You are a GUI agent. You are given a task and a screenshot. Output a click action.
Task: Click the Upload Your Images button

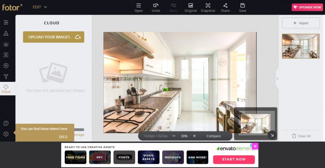(x=53, y=37)
